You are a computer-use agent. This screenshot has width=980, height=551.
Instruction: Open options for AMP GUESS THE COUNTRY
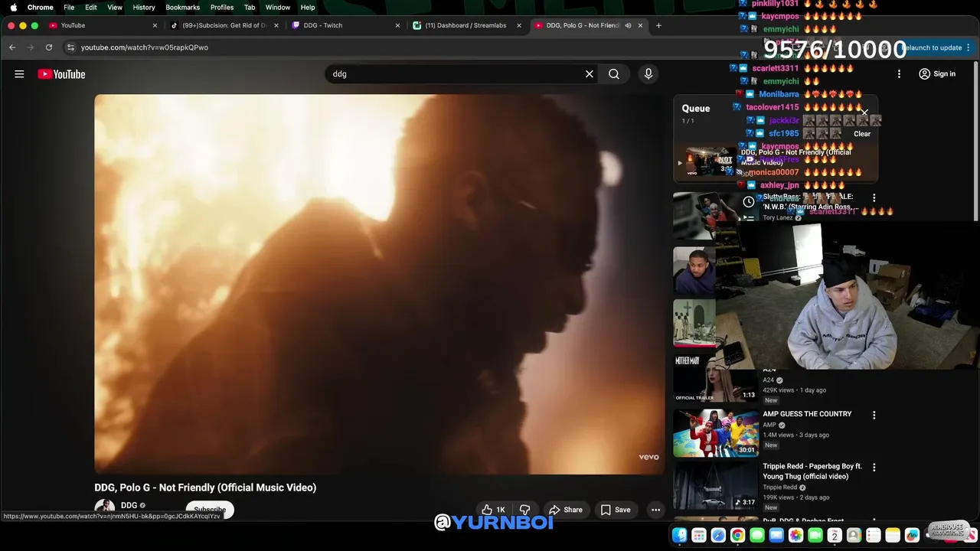tap(874, 415)
